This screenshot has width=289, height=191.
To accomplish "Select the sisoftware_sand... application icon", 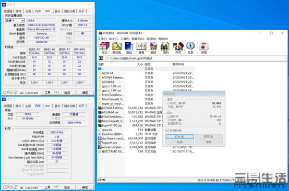I will pyautogui.click(x=100, y=138).
